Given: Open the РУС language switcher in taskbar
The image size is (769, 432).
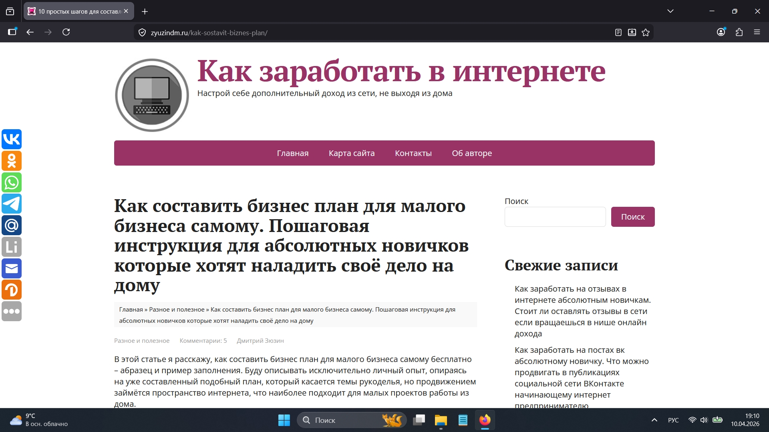Looking at the screenshot, I should coord(673,420).
